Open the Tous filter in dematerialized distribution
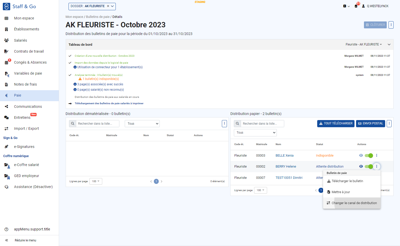The height and width of the screenshot is (246, 400). [142, 124]
